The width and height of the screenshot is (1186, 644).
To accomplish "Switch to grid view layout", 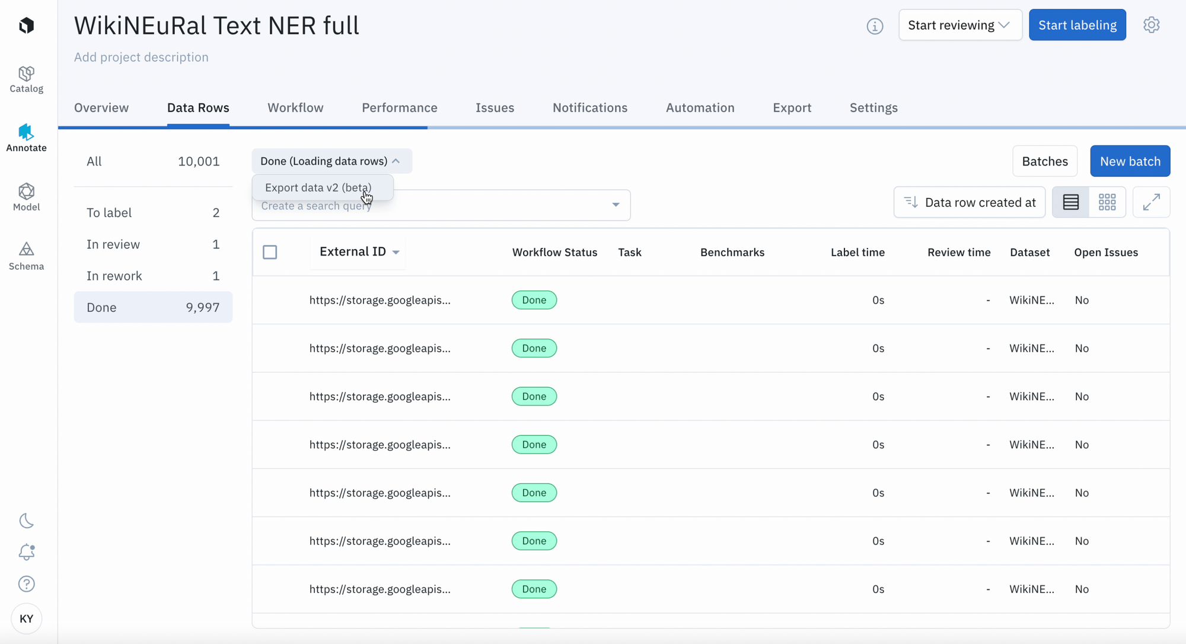I will tap(1107, 202).
